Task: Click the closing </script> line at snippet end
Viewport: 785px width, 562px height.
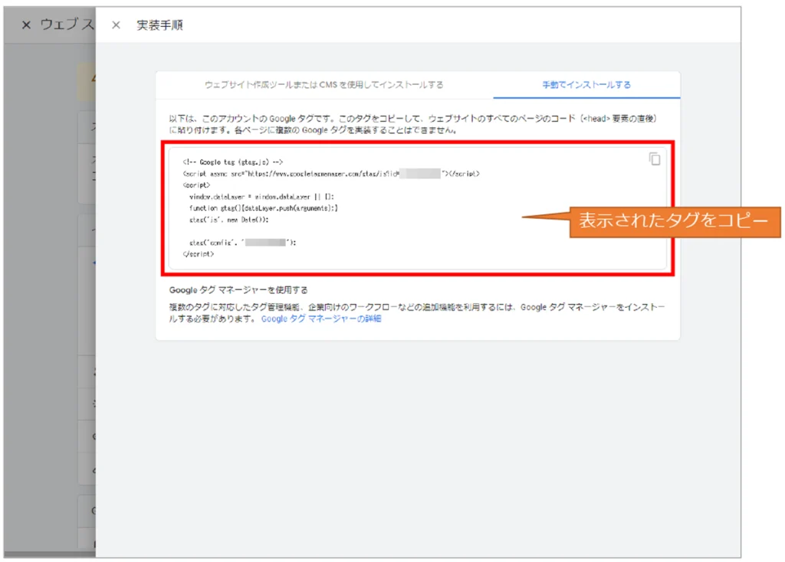Action: 199,254
